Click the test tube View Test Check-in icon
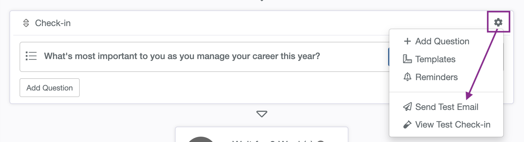This screenshot has width=524, height=142. pos(407,125)
